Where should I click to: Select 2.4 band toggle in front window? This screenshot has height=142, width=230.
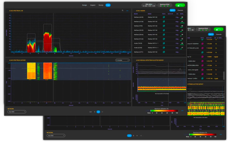pos(91,112)
